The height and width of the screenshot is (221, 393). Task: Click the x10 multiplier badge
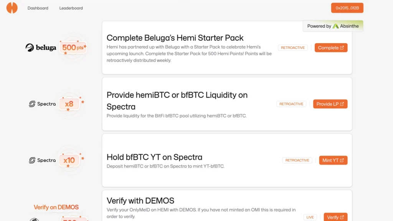69,160
